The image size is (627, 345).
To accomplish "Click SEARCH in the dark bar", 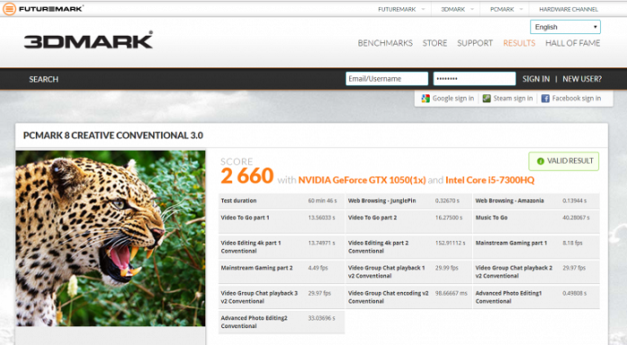I will click(x=44, y=79).
